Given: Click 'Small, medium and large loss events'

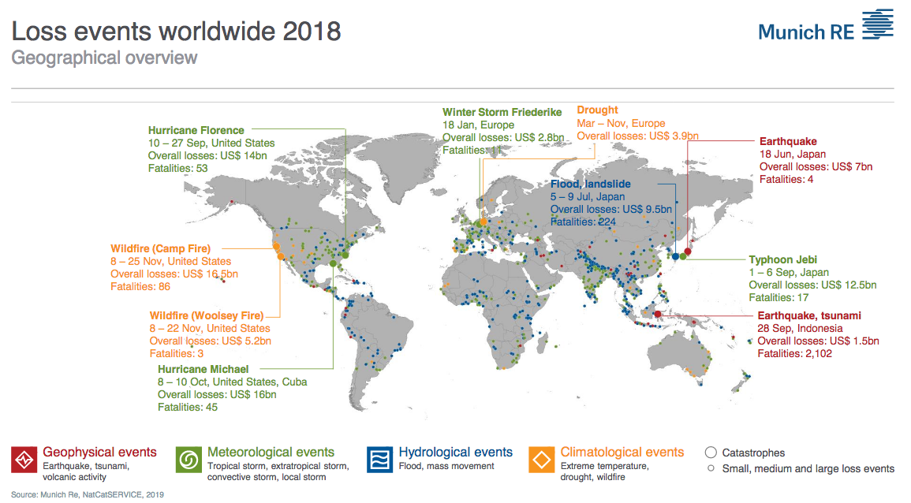Looking at the screenshot, I should coord(808,469).
